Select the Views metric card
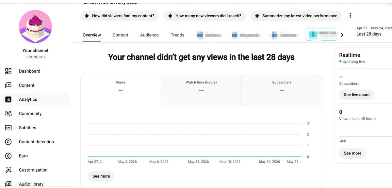Image resolution: width=392 pixels, height=188 pixels. coord(121,91)
